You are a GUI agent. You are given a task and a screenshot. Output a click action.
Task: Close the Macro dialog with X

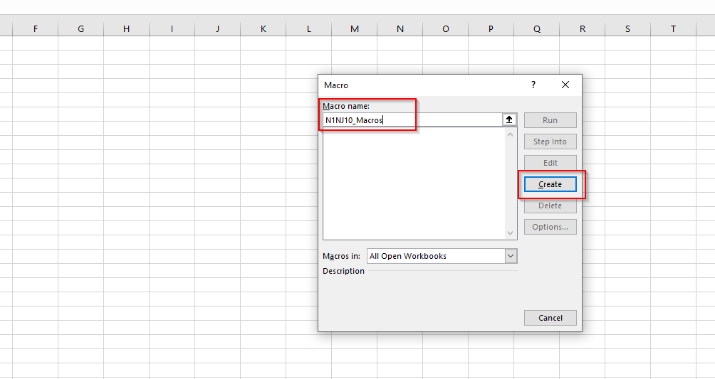pos(565,85)
